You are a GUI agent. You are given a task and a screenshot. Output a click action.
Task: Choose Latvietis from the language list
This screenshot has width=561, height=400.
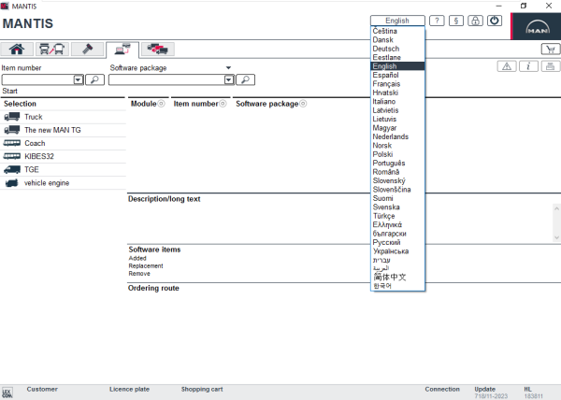click(397, 110)
